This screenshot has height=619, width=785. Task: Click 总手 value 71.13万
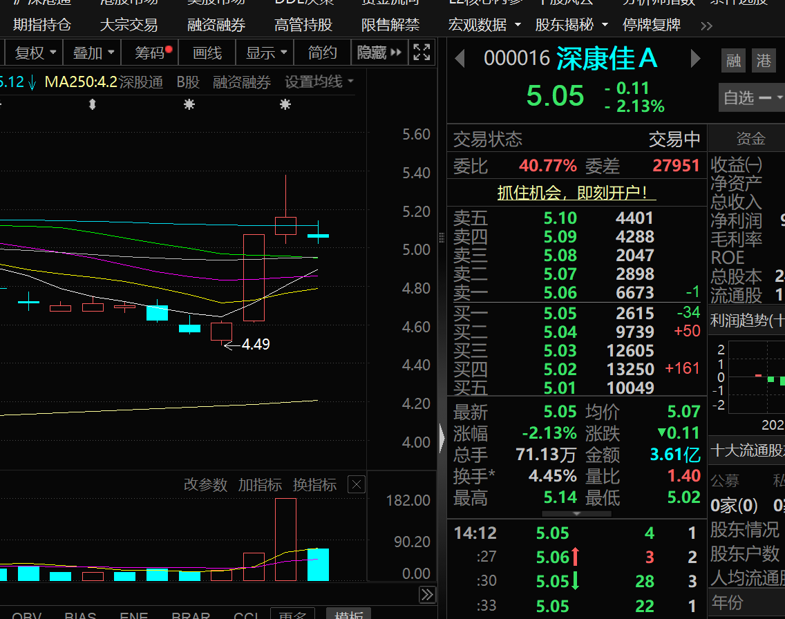[x=546, y=455]
